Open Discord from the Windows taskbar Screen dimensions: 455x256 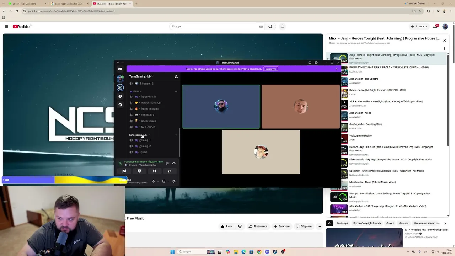pos(267,252)
